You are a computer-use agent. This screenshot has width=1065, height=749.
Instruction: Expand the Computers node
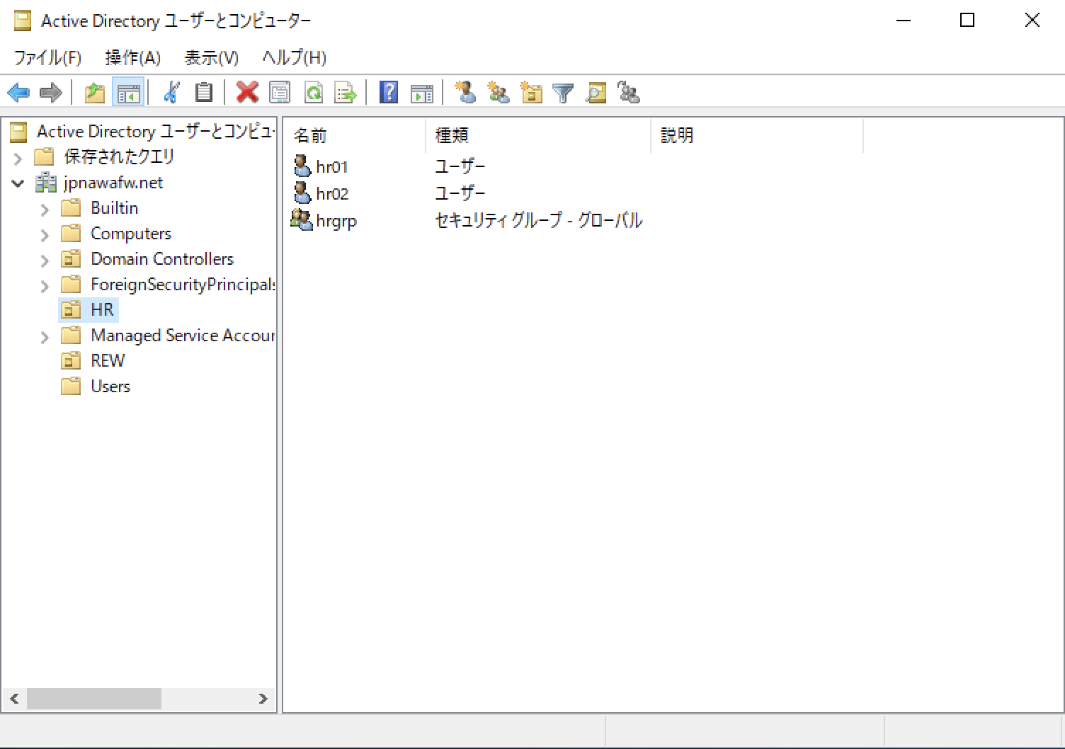click(45, 235)
